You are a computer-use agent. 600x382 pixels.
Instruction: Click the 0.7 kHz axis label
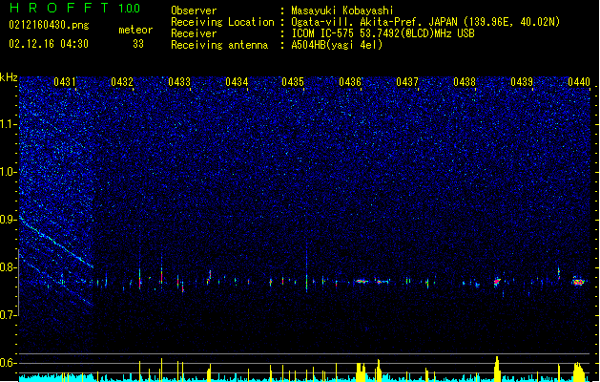tap(8, 315)
